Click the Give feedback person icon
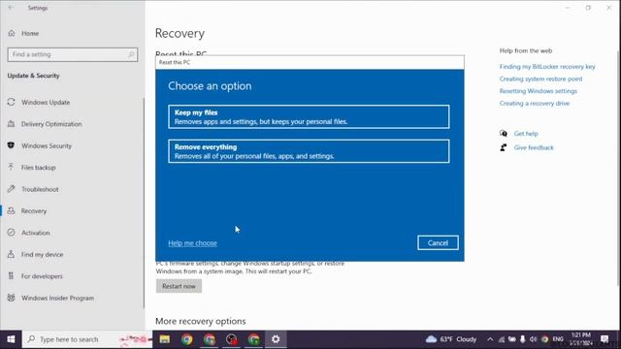 pyautogui.click(x=504, y=148)
